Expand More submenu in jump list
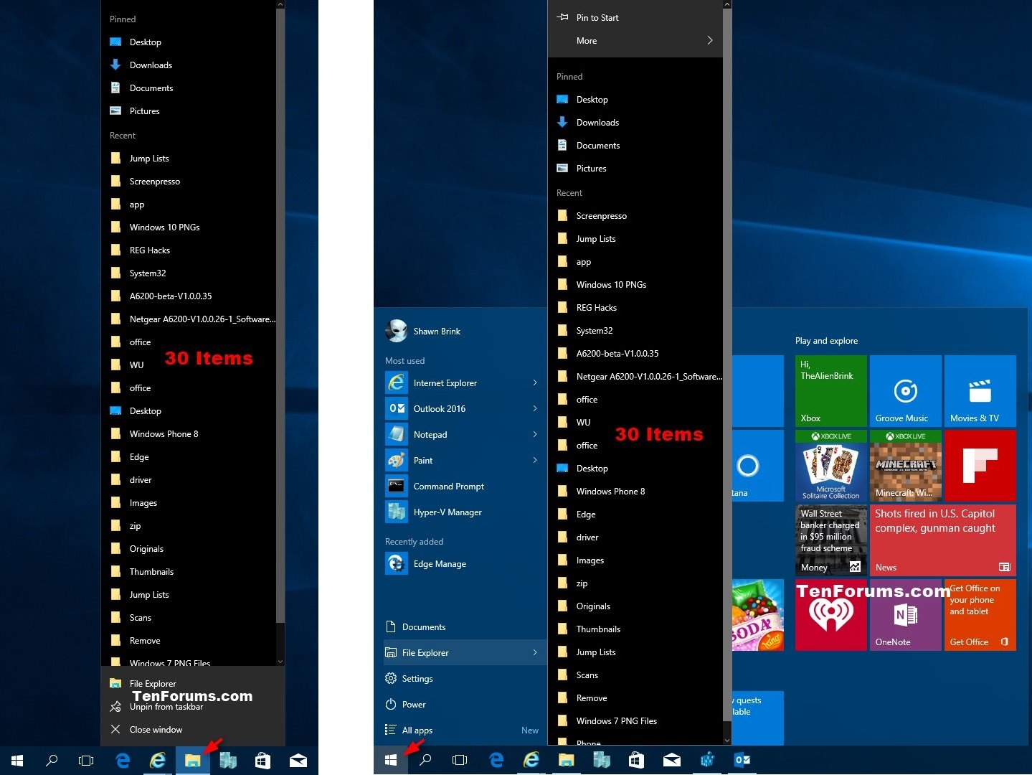The image size is (1032, 775). [x=635, y=41]
